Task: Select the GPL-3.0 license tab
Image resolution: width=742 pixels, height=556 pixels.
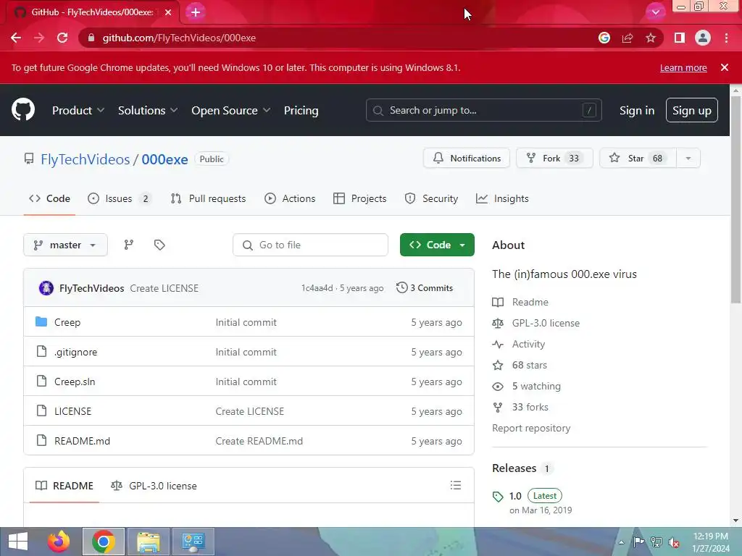Action: tap(154, 486)
